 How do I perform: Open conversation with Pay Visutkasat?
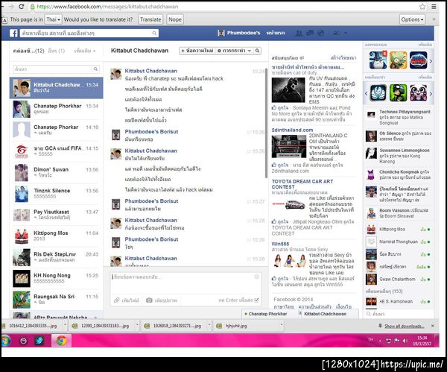click(x=57, y=215)
